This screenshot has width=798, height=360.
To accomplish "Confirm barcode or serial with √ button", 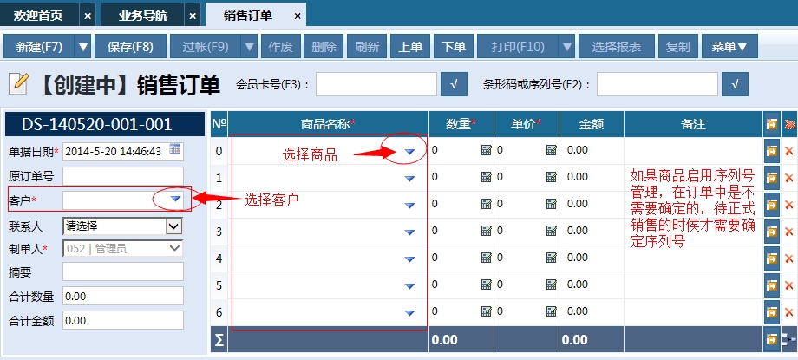I will 735,84.
